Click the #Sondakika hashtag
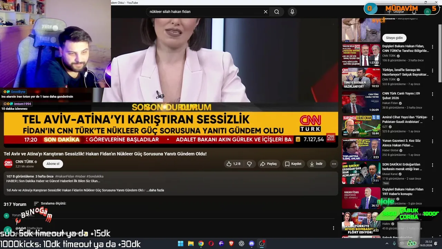 pos(95,176)
